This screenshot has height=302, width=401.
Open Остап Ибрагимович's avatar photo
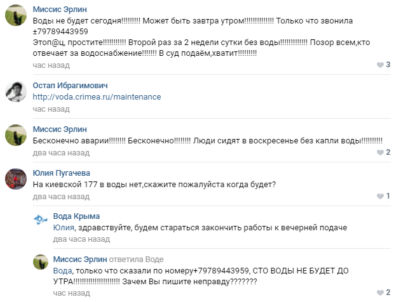pyautogui.click(x=16, y=91)
